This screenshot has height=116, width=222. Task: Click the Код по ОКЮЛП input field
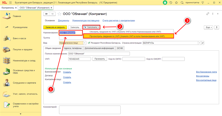click(173, 59)
